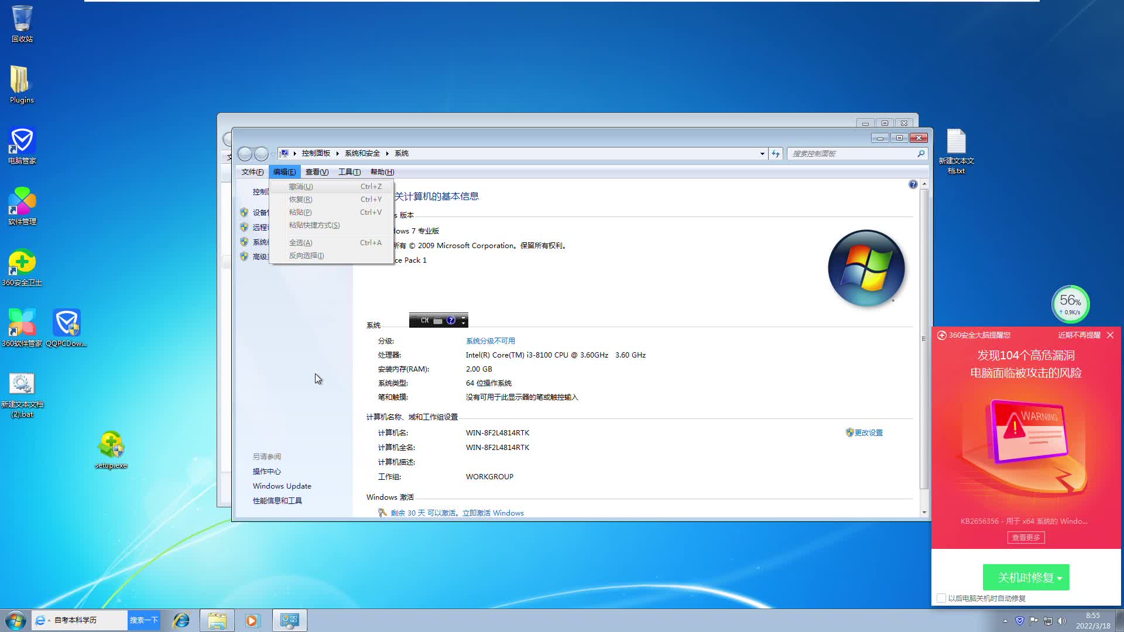The height and width of the screenshot is (632, 1124).
Task: Click the vertical scrollbar of the System window
Action: coord(924,339)
